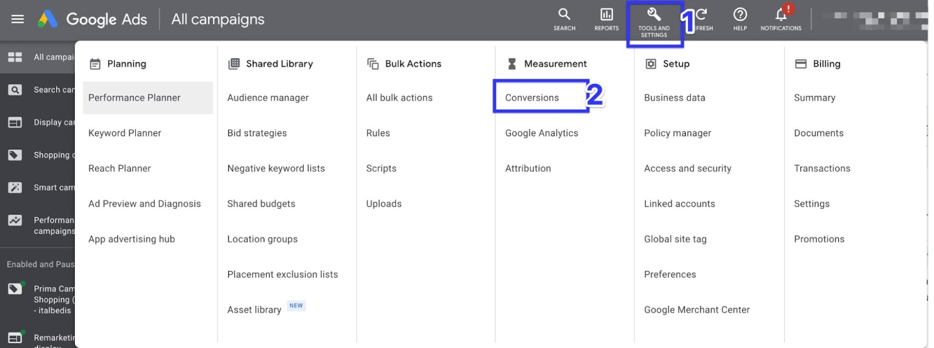The width and height of the screenshot is (934, 348).
Task: Click the Shared Library icon
Action: [234, 64]
